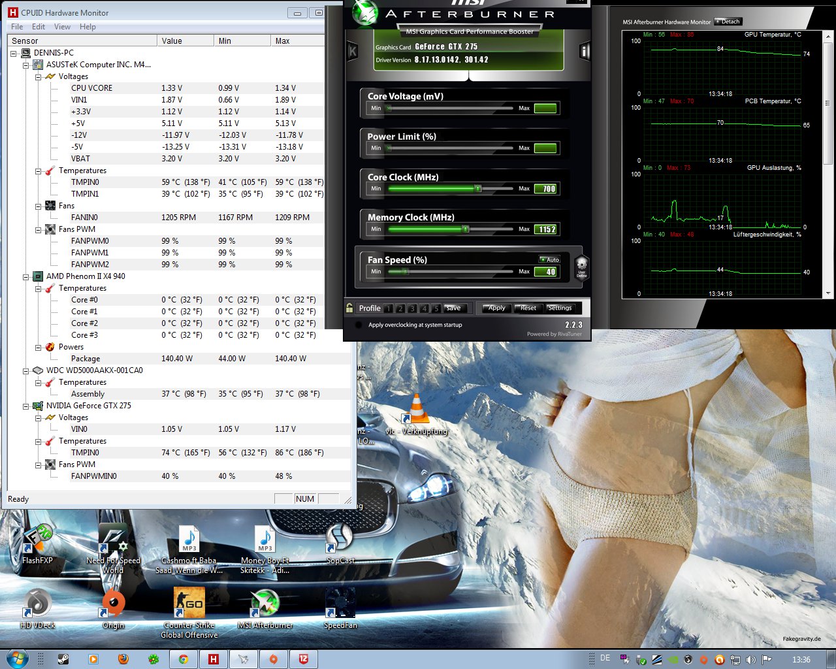
Task: Click the profile lock padlock icon
Action: click(x=349, y=308)
